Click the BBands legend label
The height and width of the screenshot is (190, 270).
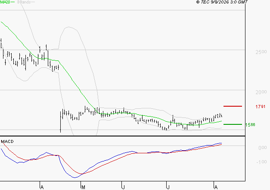(24, 2)
